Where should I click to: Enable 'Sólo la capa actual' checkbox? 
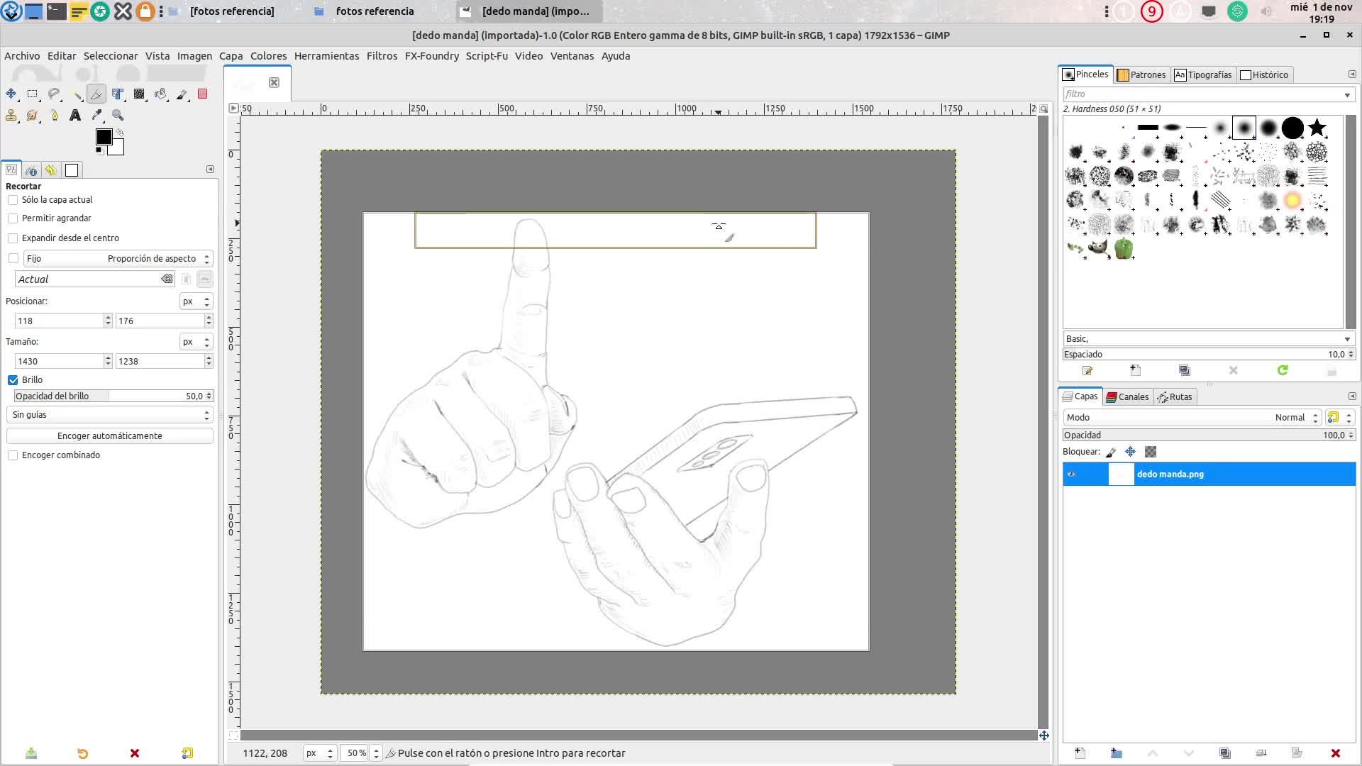(x=13, y=200)
